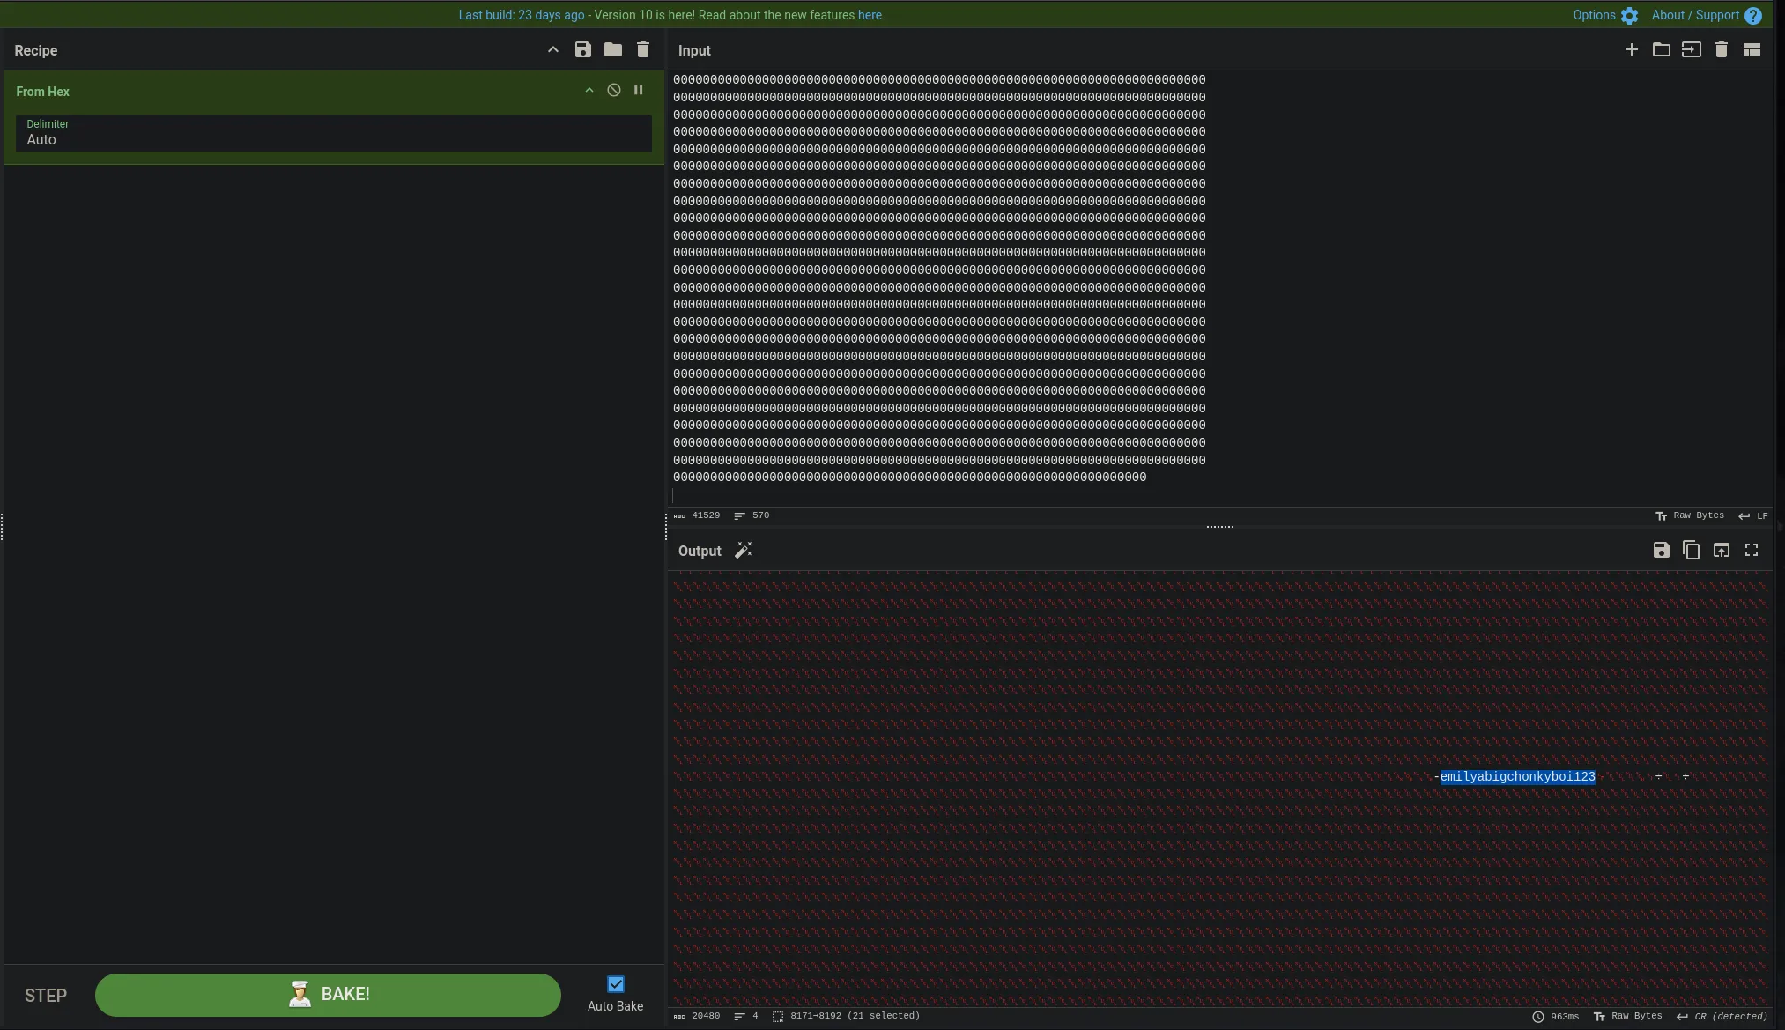Load a recipe via folder icon

coord(612,50)
